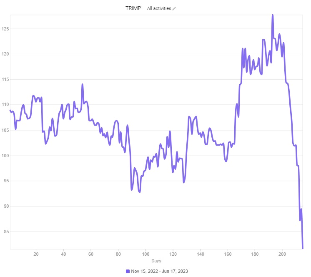Click the purple legend color swatch
Image resolution: width=311 pixels, height=277 pixels.
point(128,271)
